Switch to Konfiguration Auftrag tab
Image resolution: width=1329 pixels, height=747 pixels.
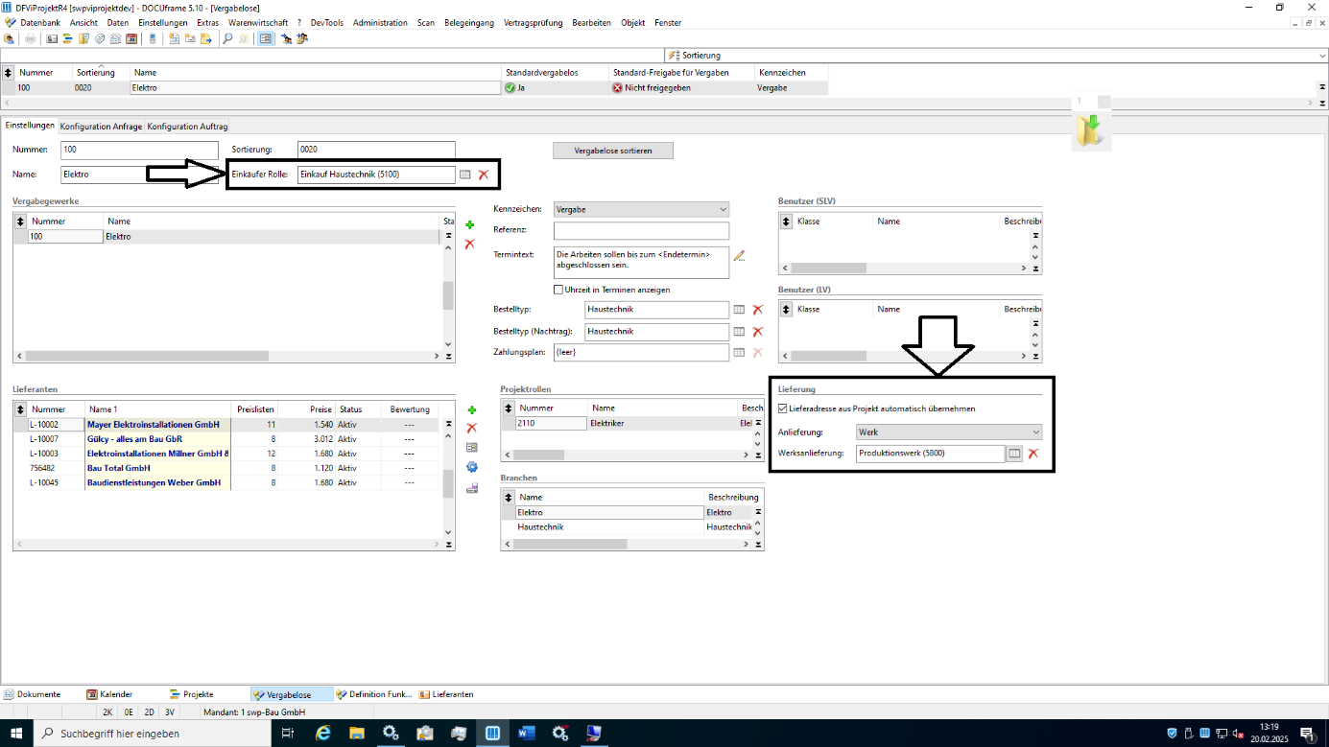coord(187,127)
